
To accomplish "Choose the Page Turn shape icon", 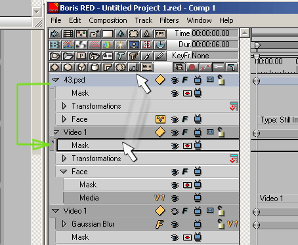I will point(108,67).
